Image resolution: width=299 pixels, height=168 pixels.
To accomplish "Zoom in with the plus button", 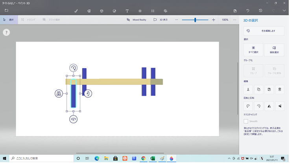I will (x=214, y=20).
